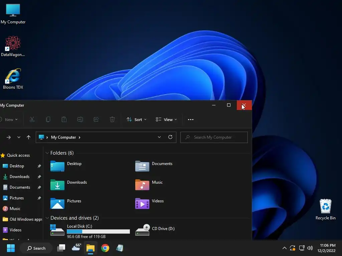Click the Share icon in toolbar

(x=96, y=119)
